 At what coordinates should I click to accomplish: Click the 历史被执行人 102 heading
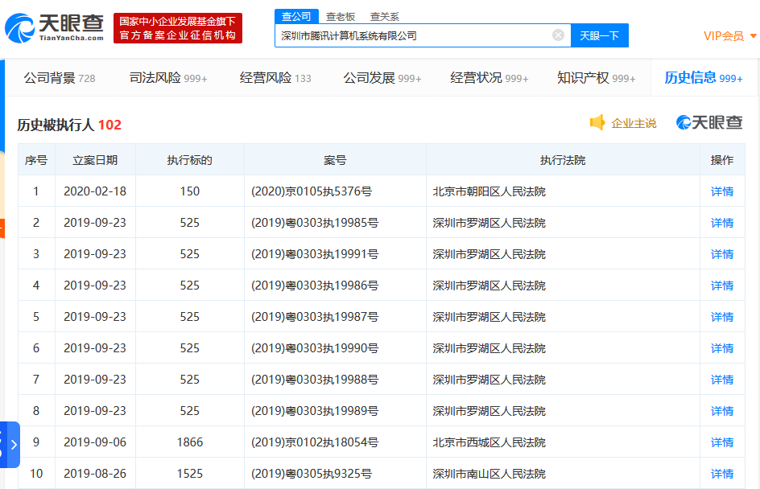[69, 125]
